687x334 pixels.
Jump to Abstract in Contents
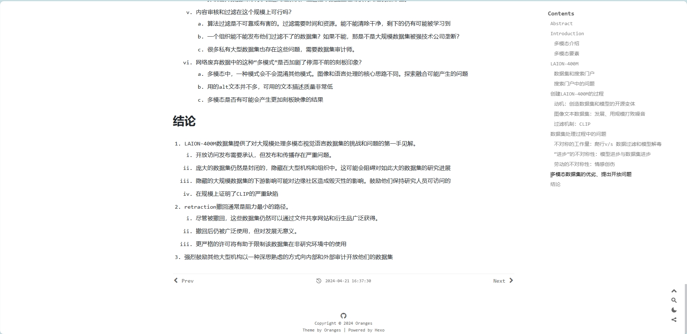(561, 23)
